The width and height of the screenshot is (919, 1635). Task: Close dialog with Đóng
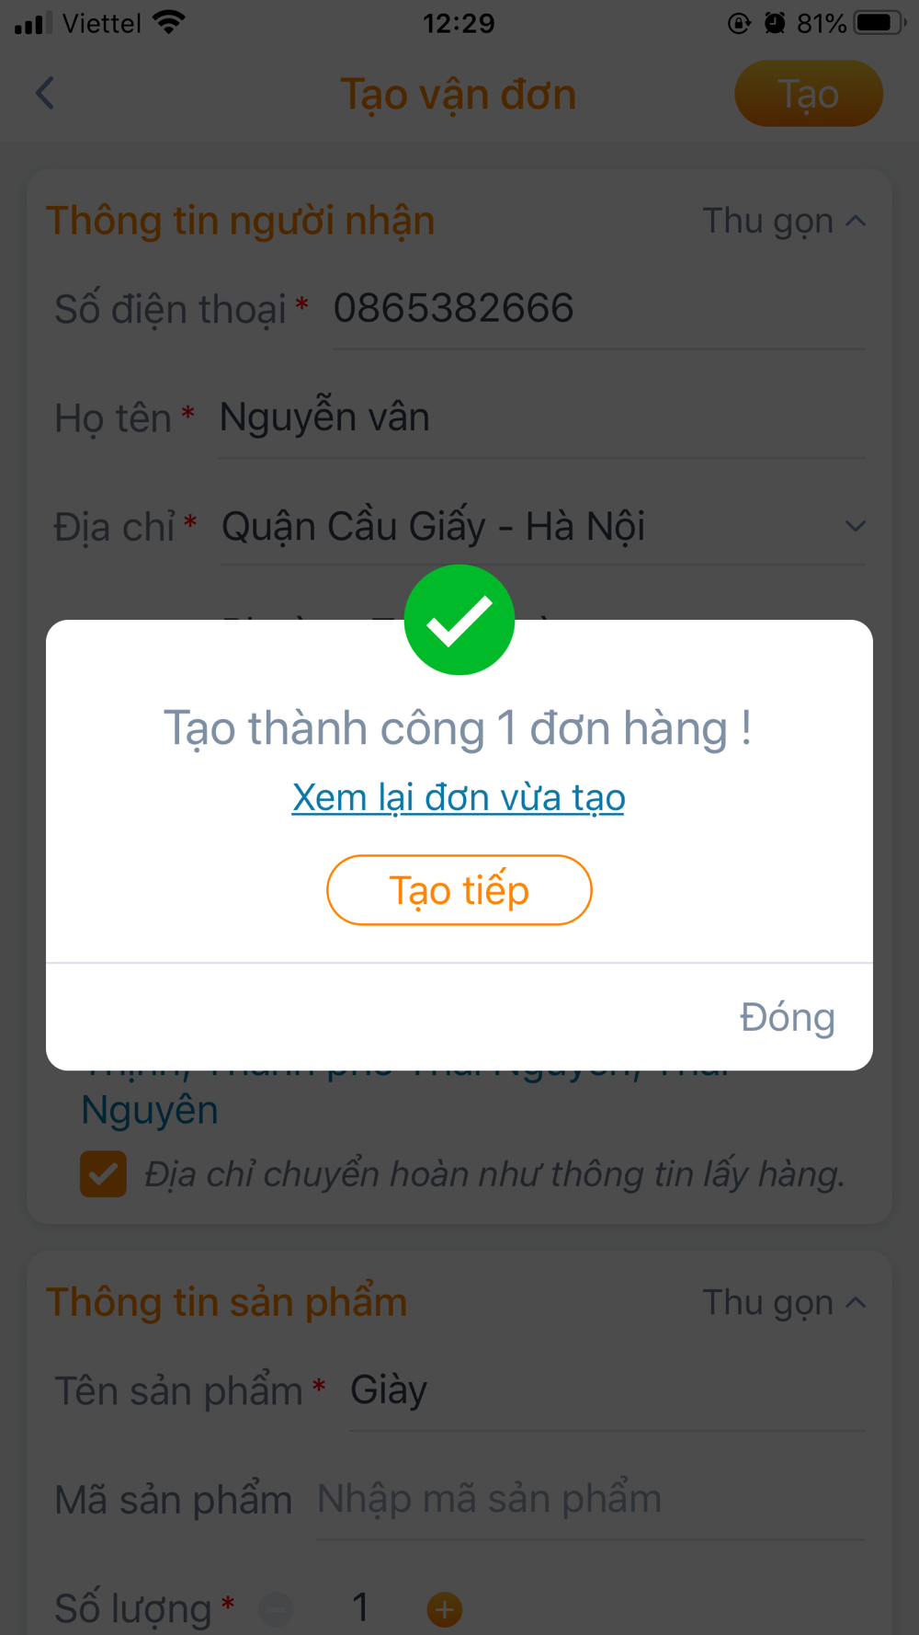tap(788, 1017)
